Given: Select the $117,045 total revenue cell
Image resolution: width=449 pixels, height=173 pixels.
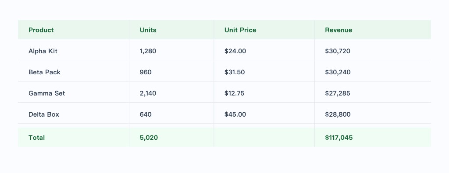Looking at the screenshot, I should click(x=373, y=137).
